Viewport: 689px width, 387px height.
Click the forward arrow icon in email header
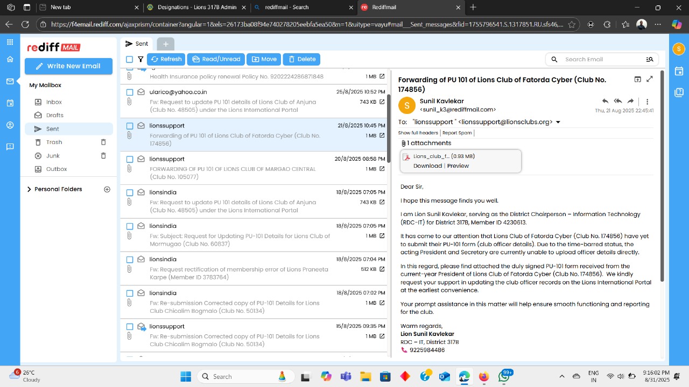click(x=630, y=101)
